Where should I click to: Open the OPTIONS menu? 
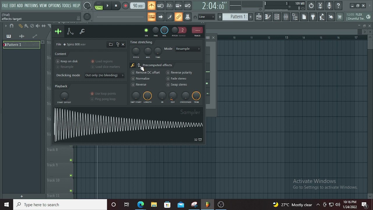(54, 6)
